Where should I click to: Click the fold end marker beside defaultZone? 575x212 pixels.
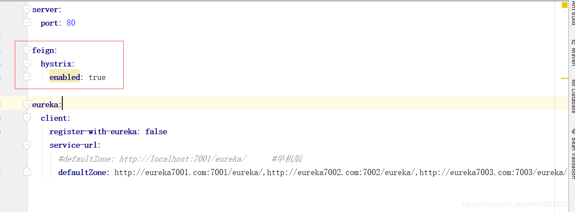[27, 172]
